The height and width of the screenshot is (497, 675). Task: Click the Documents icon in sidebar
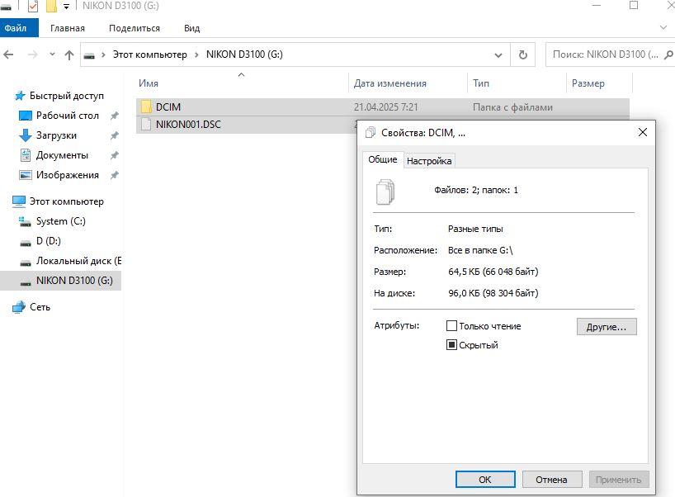click(x=26, y=155)
